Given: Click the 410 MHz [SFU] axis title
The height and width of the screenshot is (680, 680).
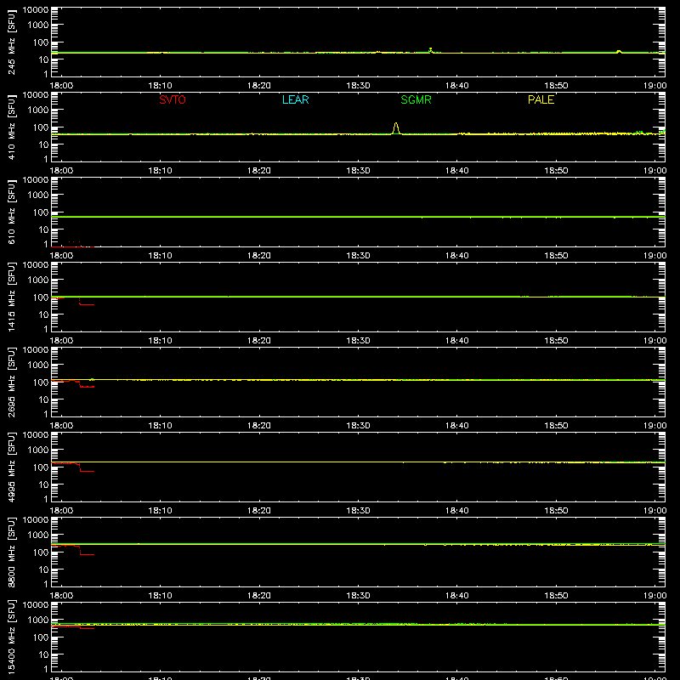Looking at the screenshot, I should tap(12, 127).
